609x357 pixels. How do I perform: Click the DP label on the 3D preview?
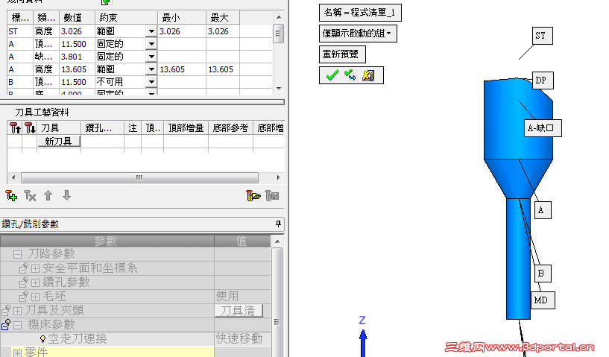pyautogui.click(x=542, y=80)
